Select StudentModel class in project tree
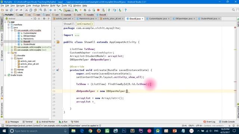Viewport: 239px width, 134px height. (x=29, y=44)
